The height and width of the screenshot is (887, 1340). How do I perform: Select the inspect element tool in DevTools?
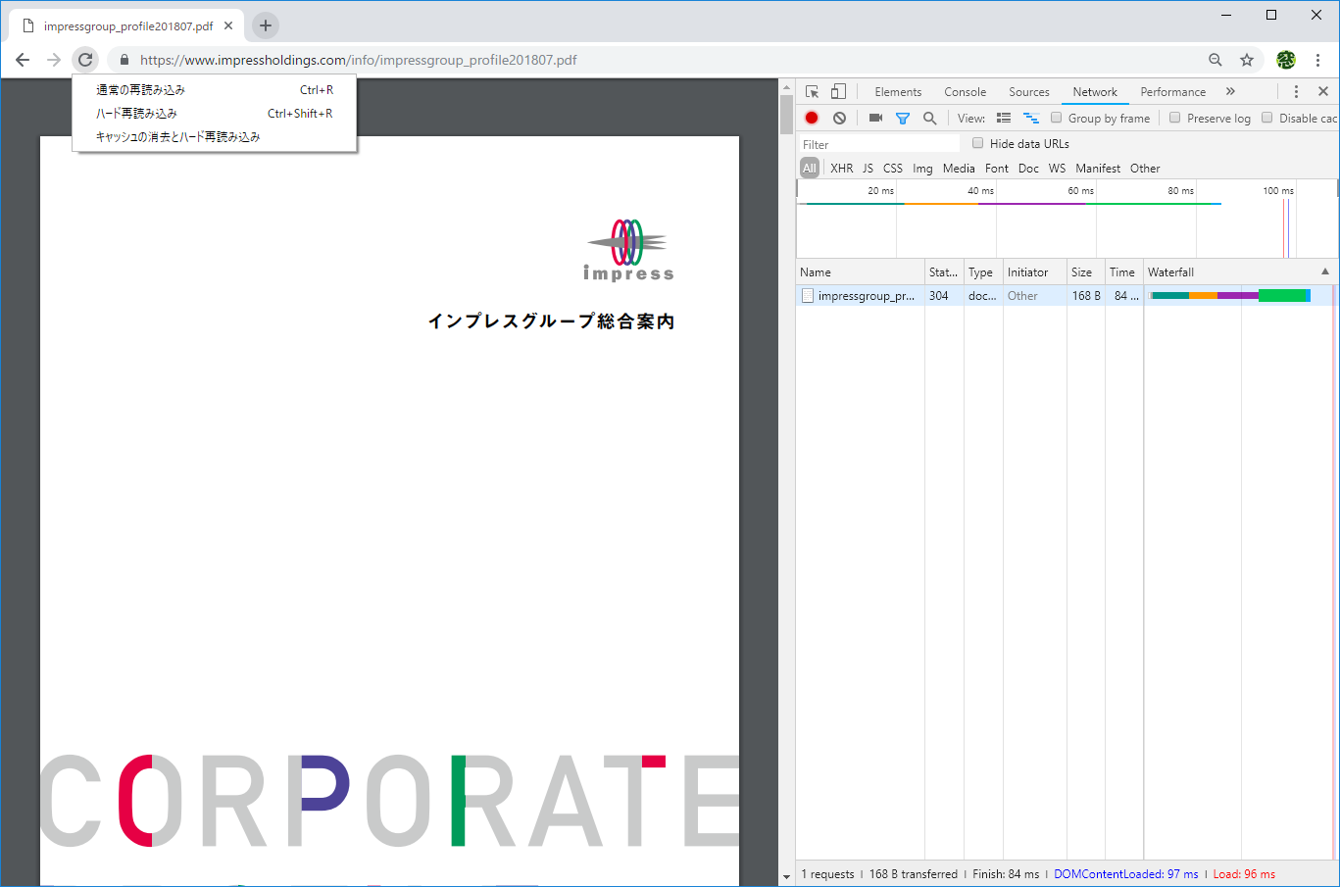(x=810, y=91)
